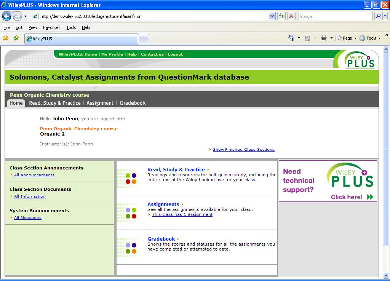Click the Logout link
The image size is (390, 281).
point(175,54)
